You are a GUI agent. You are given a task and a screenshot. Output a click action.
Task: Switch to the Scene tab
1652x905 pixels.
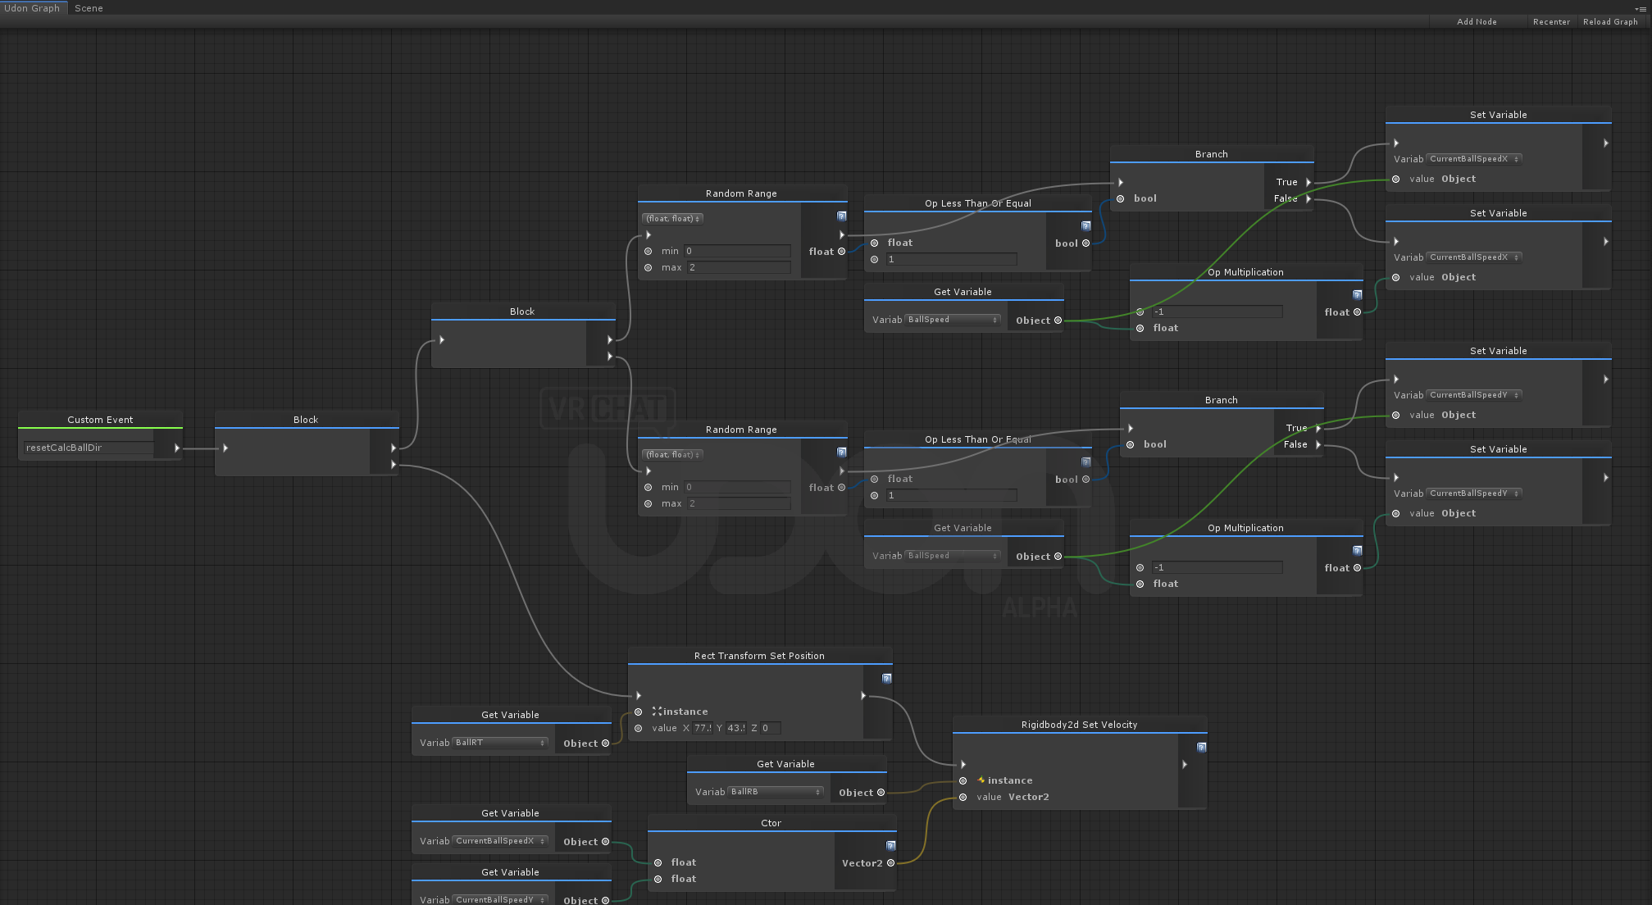[89, 8]
